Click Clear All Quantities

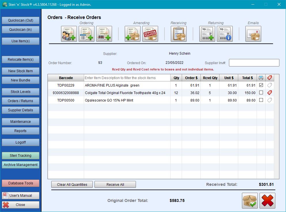72,184
